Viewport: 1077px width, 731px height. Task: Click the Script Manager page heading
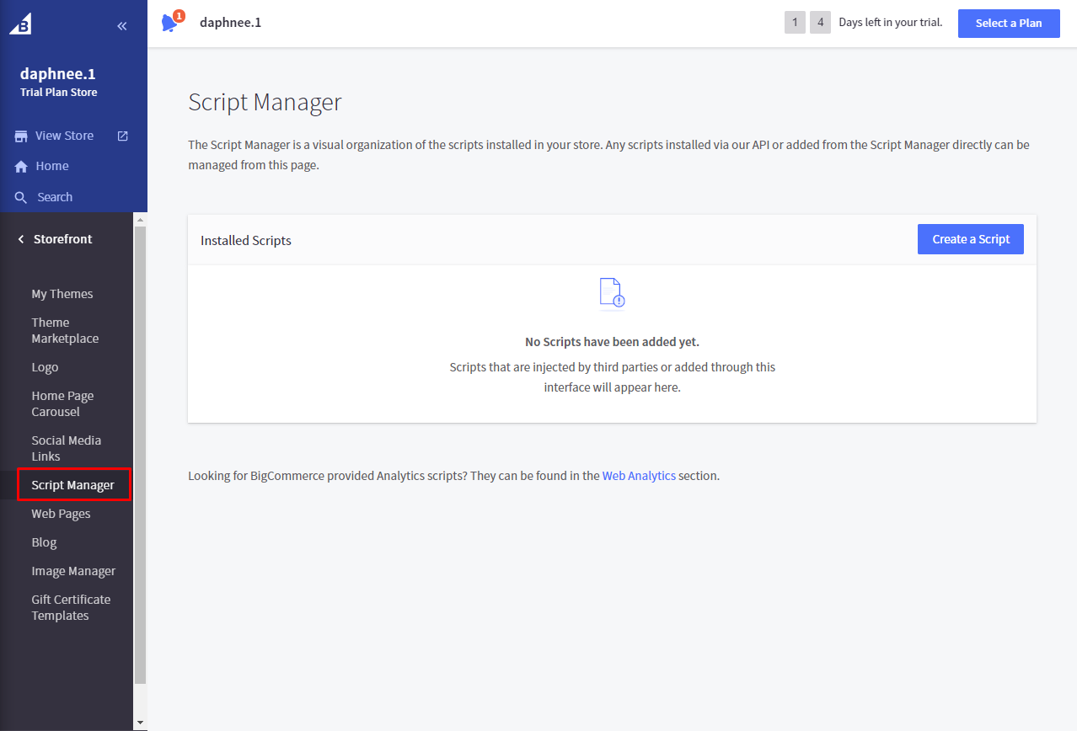coord(265,103)
